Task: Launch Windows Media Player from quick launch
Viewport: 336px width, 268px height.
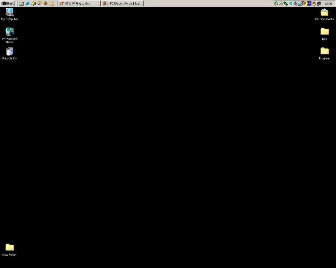Action: pyautogui.click(x=40, y=3)
